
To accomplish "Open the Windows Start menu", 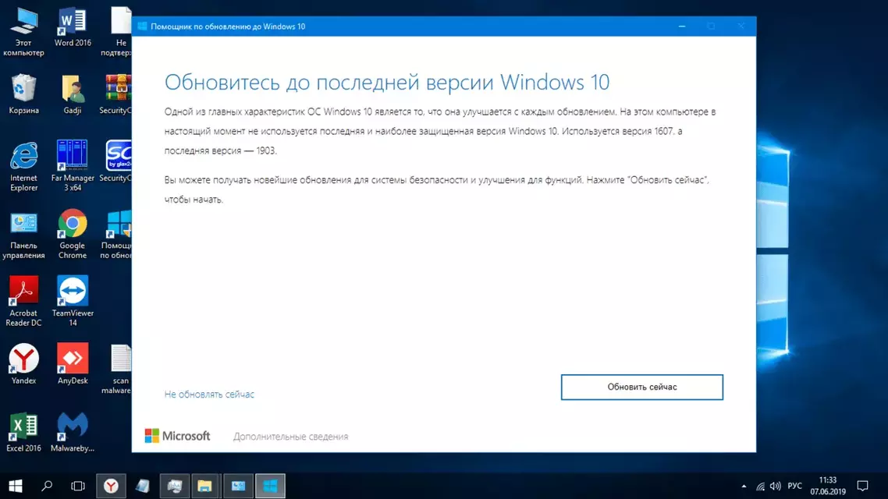I will 16,486.
